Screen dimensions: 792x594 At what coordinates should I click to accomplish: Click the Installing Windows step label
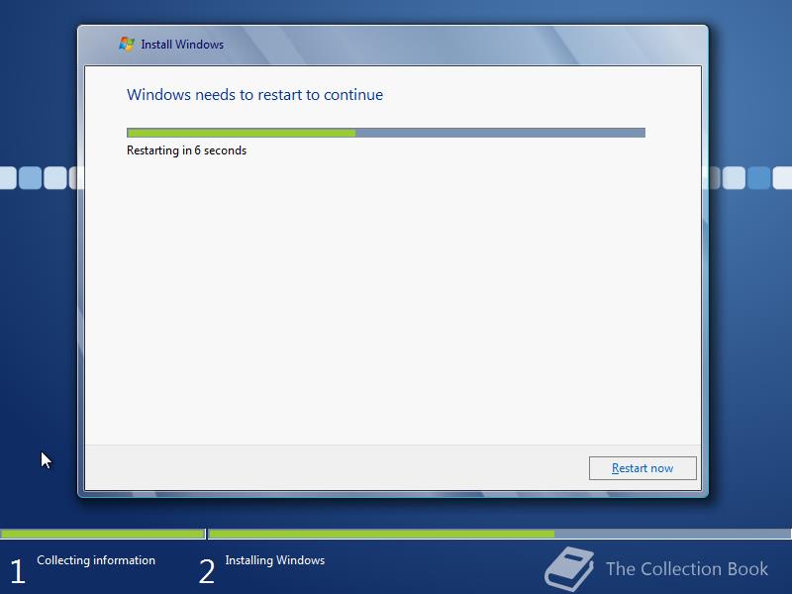275,560
